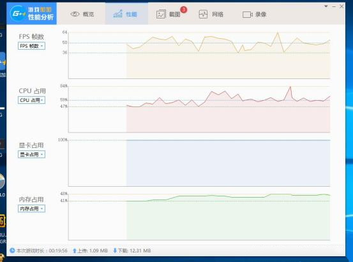The height and width of the screenshot is (262, 353).
Task: Open the 录像 tab label
Action: 261,15
